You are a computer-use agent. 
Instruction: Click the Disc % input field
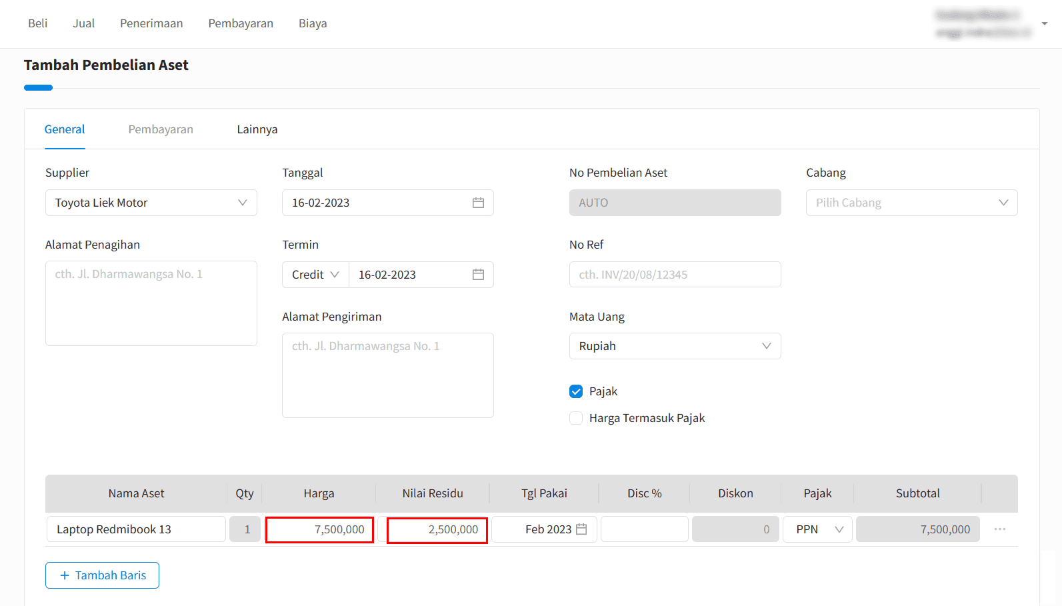click(x=645, y=529)
